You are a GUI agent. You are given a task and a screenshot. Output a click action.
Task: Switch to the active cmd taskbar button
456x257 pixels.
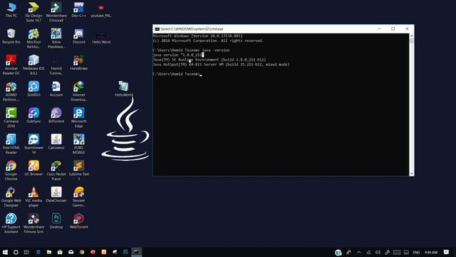pos(136,252)
